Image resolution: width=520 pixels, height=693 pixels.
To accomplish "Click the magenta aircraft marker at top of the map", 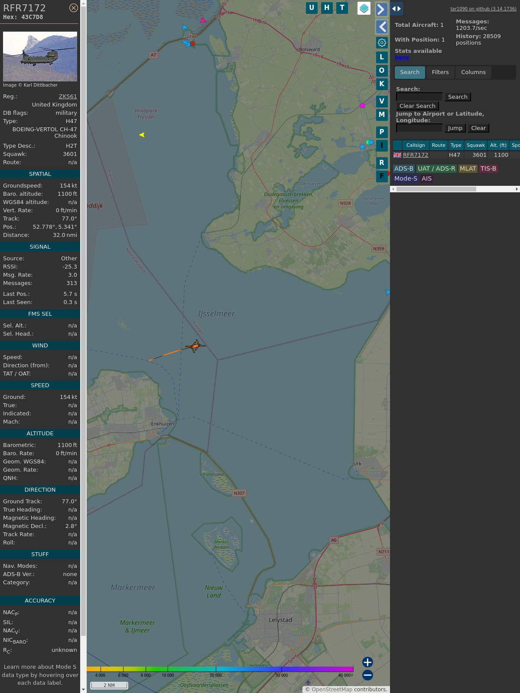I will coord(203,20).
